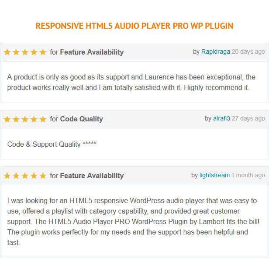Viewport: 269px width, 262px height.
Task: Click the fifth star in Rapidraga's review rating
Action: [42, 52]
